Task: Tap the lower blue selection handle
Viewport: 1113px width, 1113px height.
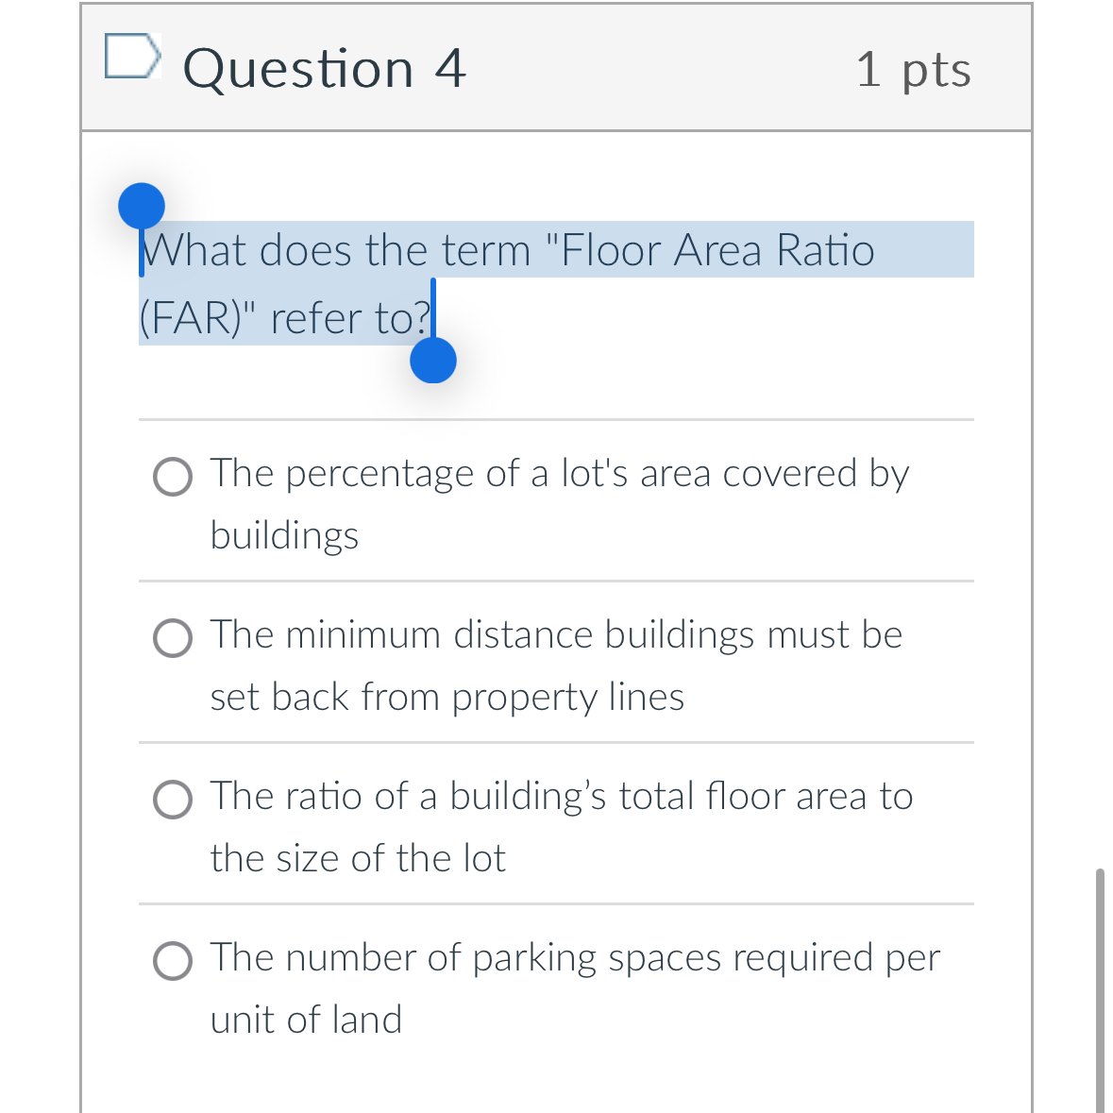Action: (433, 360)
